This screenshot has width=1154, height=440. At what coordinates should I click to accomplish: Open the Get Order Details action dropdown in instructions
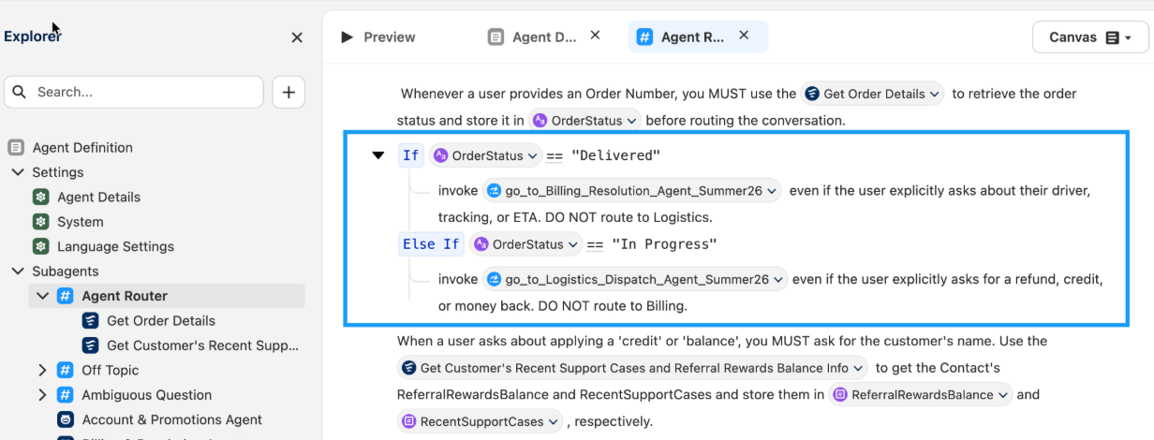tap(872, 94)
